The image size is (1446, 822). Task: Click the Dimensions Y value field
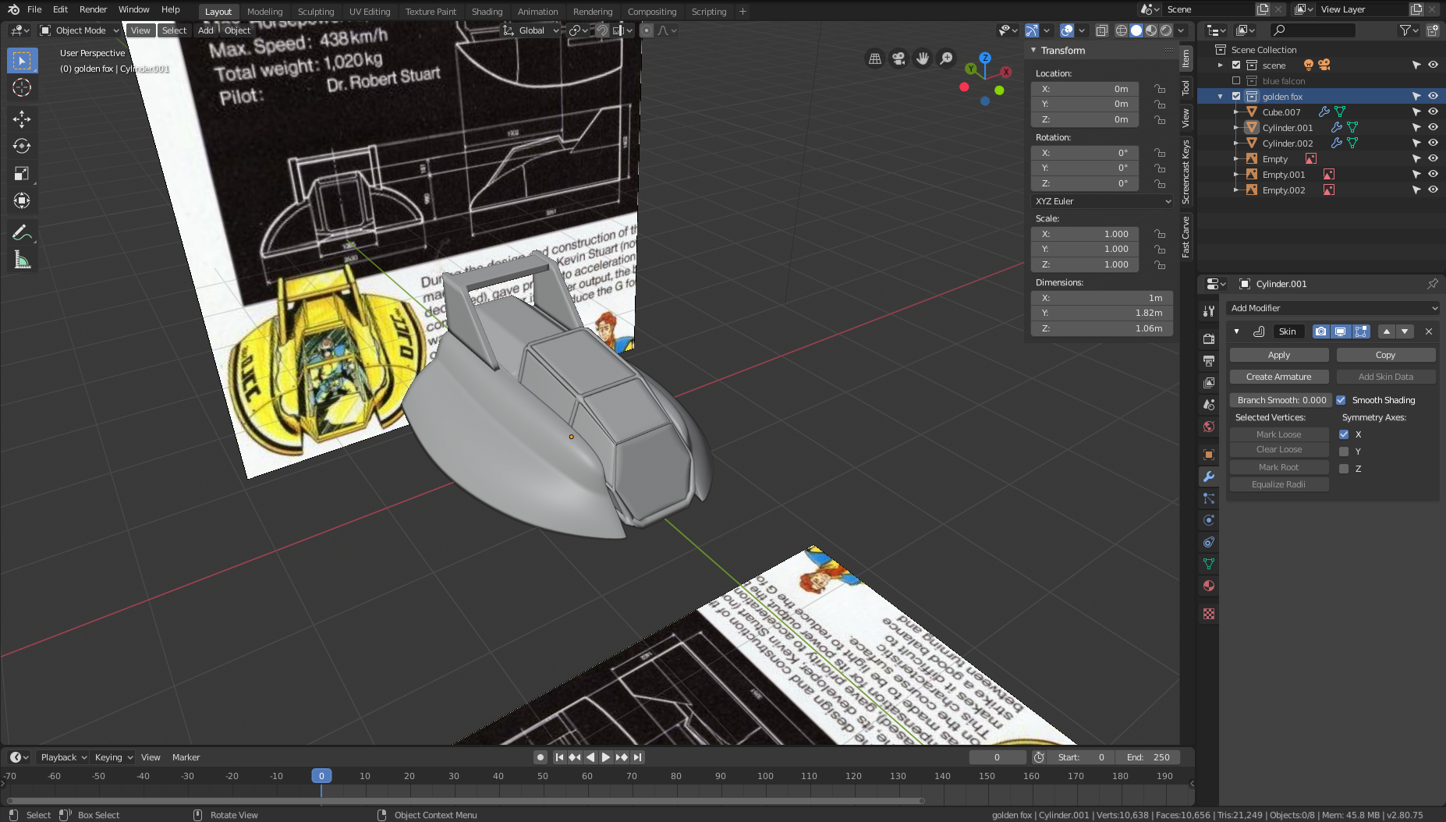(x=1102, y=313)
